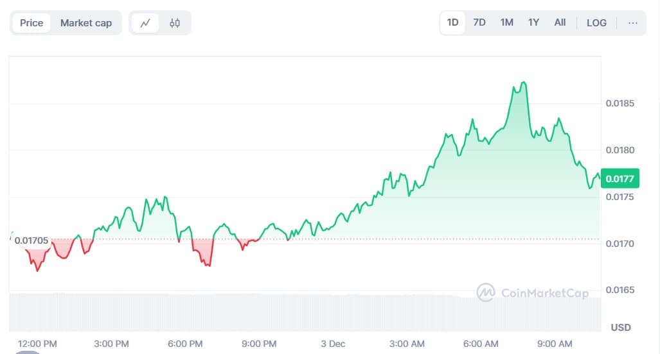Viewport: 660px width, 354px height.
Task: Click the 3 Dec date marker
Action: pyautogui.click(x=334, y=344)
